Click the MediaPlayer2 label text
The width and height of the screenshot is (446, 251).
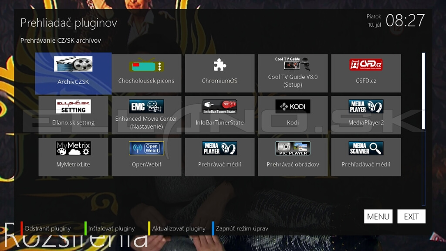366,122
